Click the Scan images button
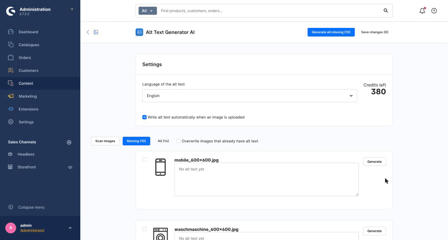The image size is (448, 240). pyautogui.click(x=105, y=141)
